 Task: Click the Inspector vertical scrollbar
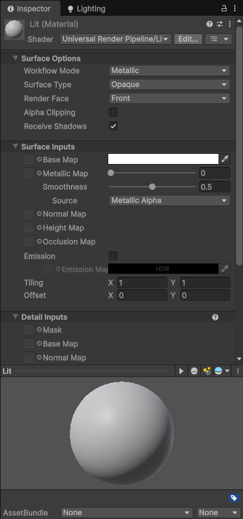point(239,146)
